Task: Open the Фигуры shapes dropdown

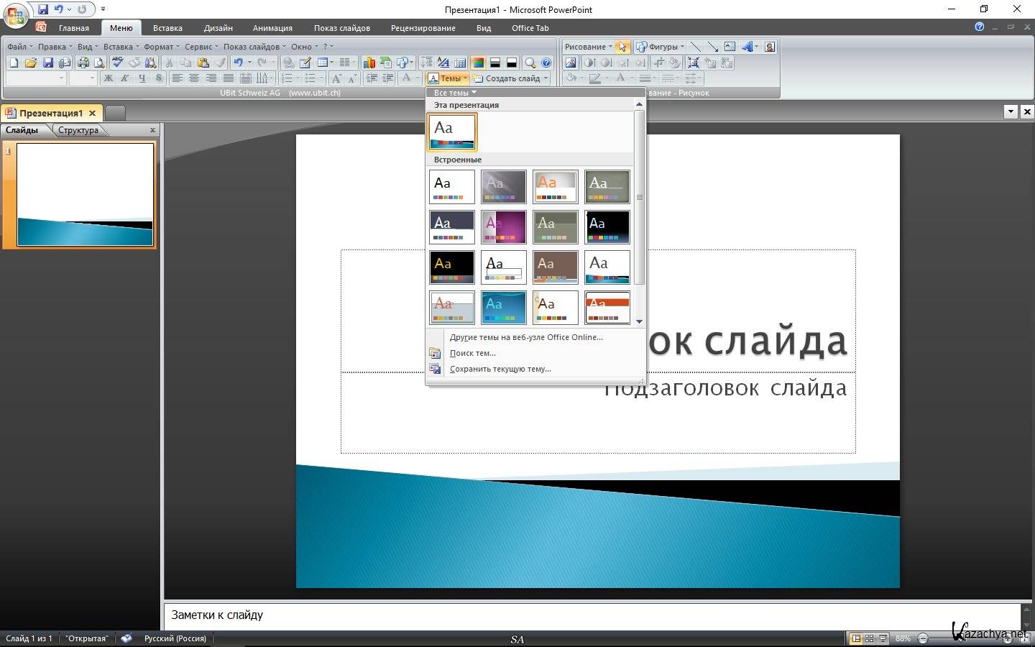Action: click(660, 47)
